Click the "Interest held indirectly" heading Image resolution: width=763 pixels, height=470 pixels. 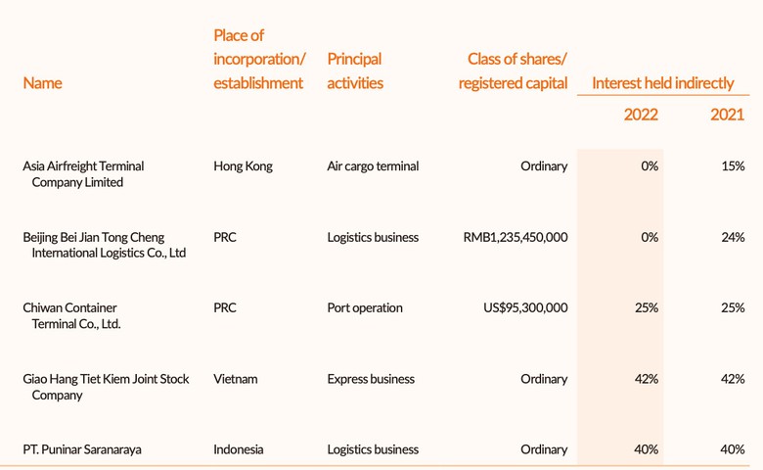[662, 83]
